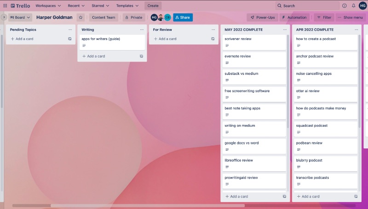This screenshot has height=209, width=368.
Task: Open the Filter cards button
Action: pyautogui.click(x=324, y=17)
